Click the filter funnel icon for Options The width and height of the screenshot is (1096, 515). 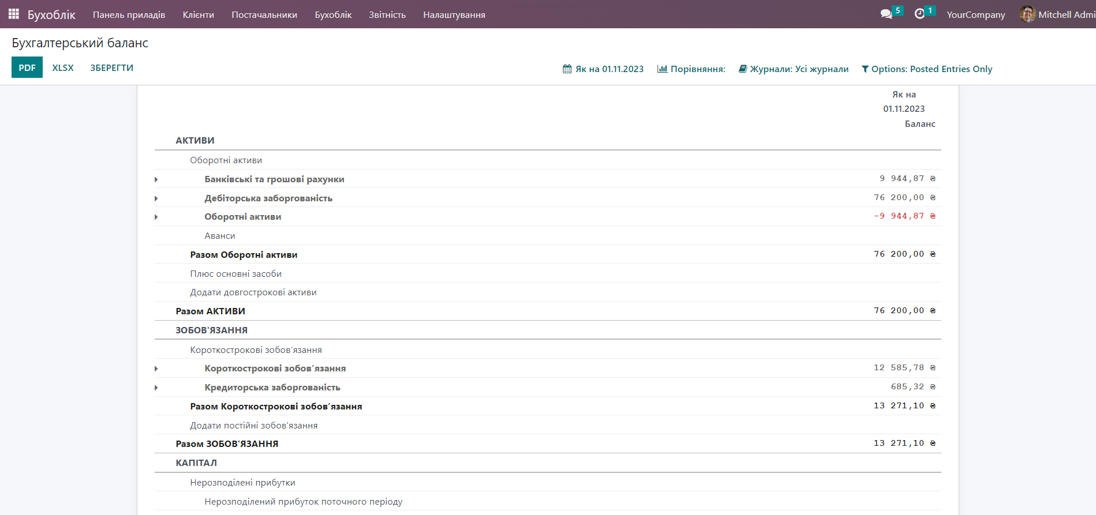[865, 69]
